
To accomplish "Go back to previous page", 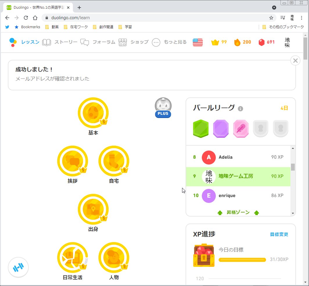I will pyautogui.click(x=7, y=18).
